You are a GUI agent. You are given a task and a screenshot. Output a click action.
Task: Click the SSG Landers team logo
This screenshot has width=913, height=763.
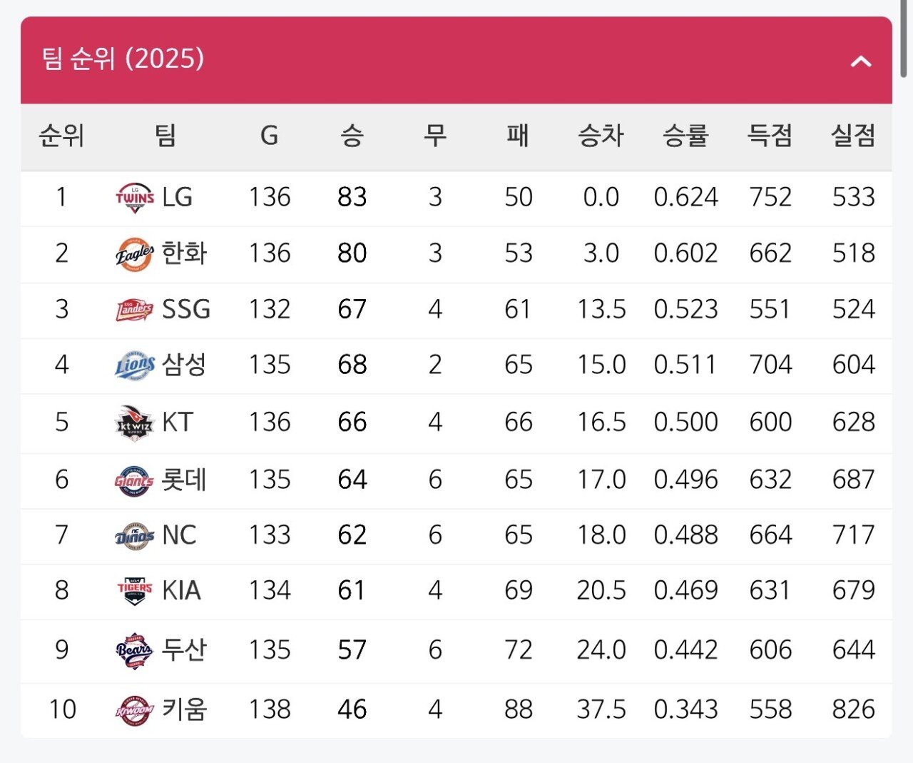pos(135,310)
